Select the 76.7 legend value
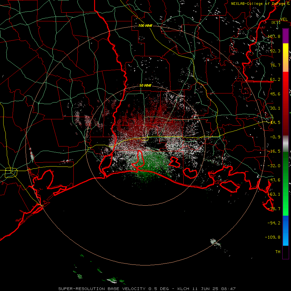 point(275,65)
